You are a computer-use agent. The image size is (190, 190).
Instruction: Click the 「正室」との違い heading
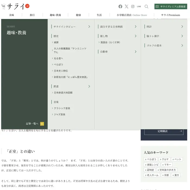20,151
